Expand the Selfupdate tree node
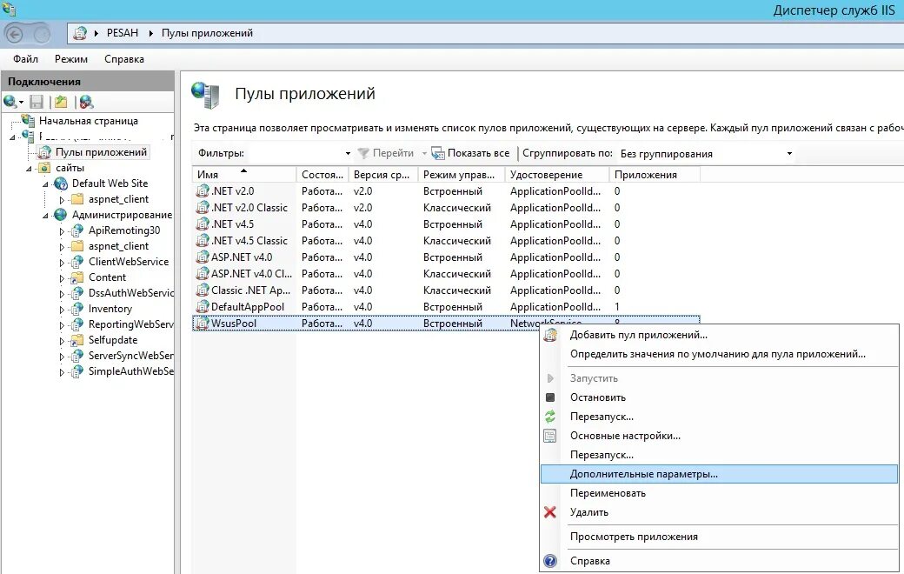 coord(62,341)
